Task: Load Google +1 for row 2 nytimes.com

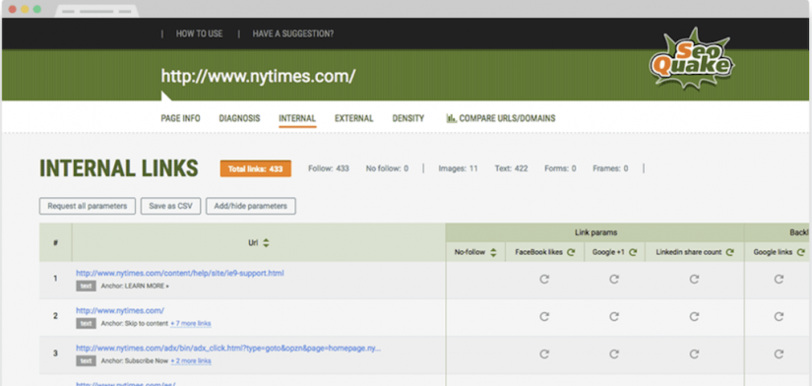Action: coord(614,316)
